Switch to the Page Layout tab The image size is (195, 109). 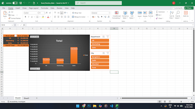click(34, 8)
